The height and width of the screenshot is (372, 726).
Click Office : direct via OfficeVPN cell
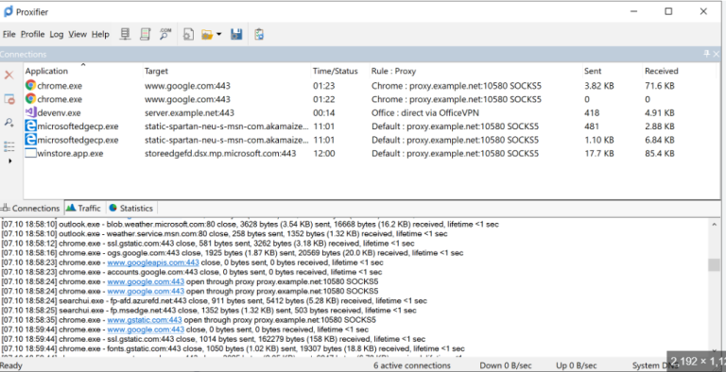tap(425, 112)
